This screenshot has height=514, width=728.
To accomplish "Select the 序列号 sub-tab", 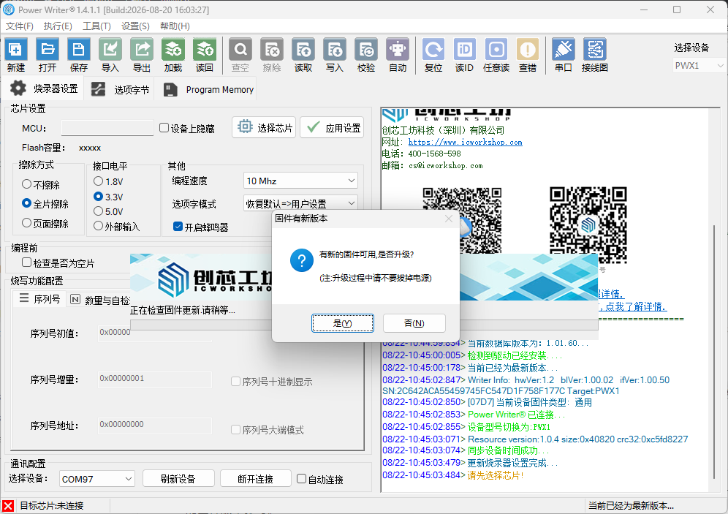I will point(40,299).
